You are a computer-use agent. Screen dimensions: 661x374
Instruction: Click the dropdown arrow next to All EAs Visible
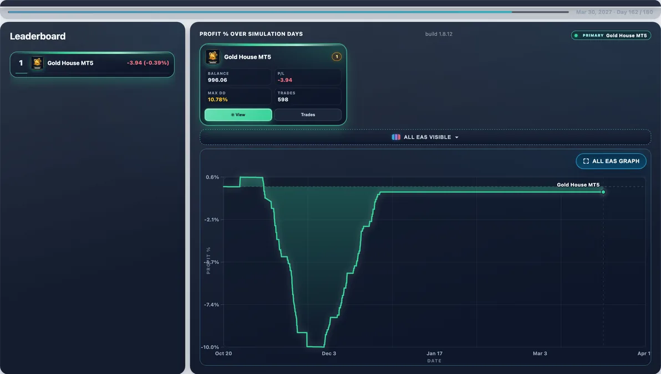pyautogui.click(x=456, y=138)
